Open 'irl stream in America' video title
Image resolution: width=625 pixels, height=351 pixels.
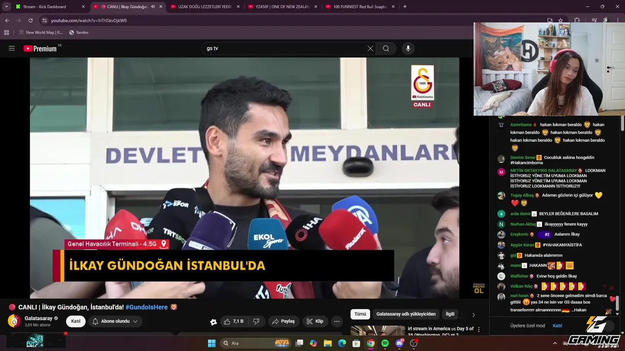[x=440, y=331]
